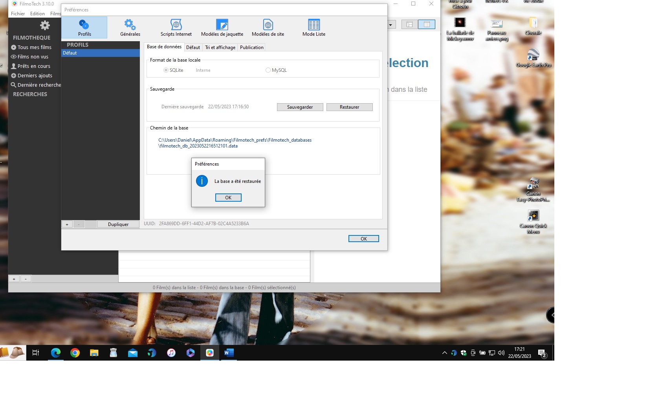Switch to the two-column view toggle
The image size is (660, 412).
(x=426, y=24)
